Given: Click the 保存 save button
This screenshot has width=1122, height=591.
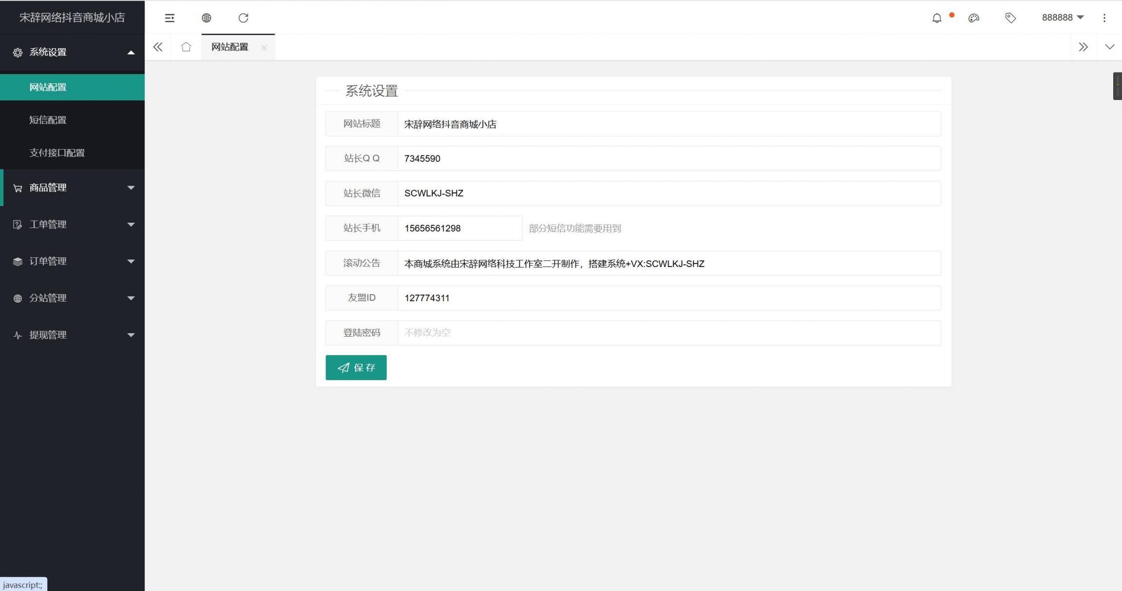Looking at the screenshot, I should click(356, 367).
